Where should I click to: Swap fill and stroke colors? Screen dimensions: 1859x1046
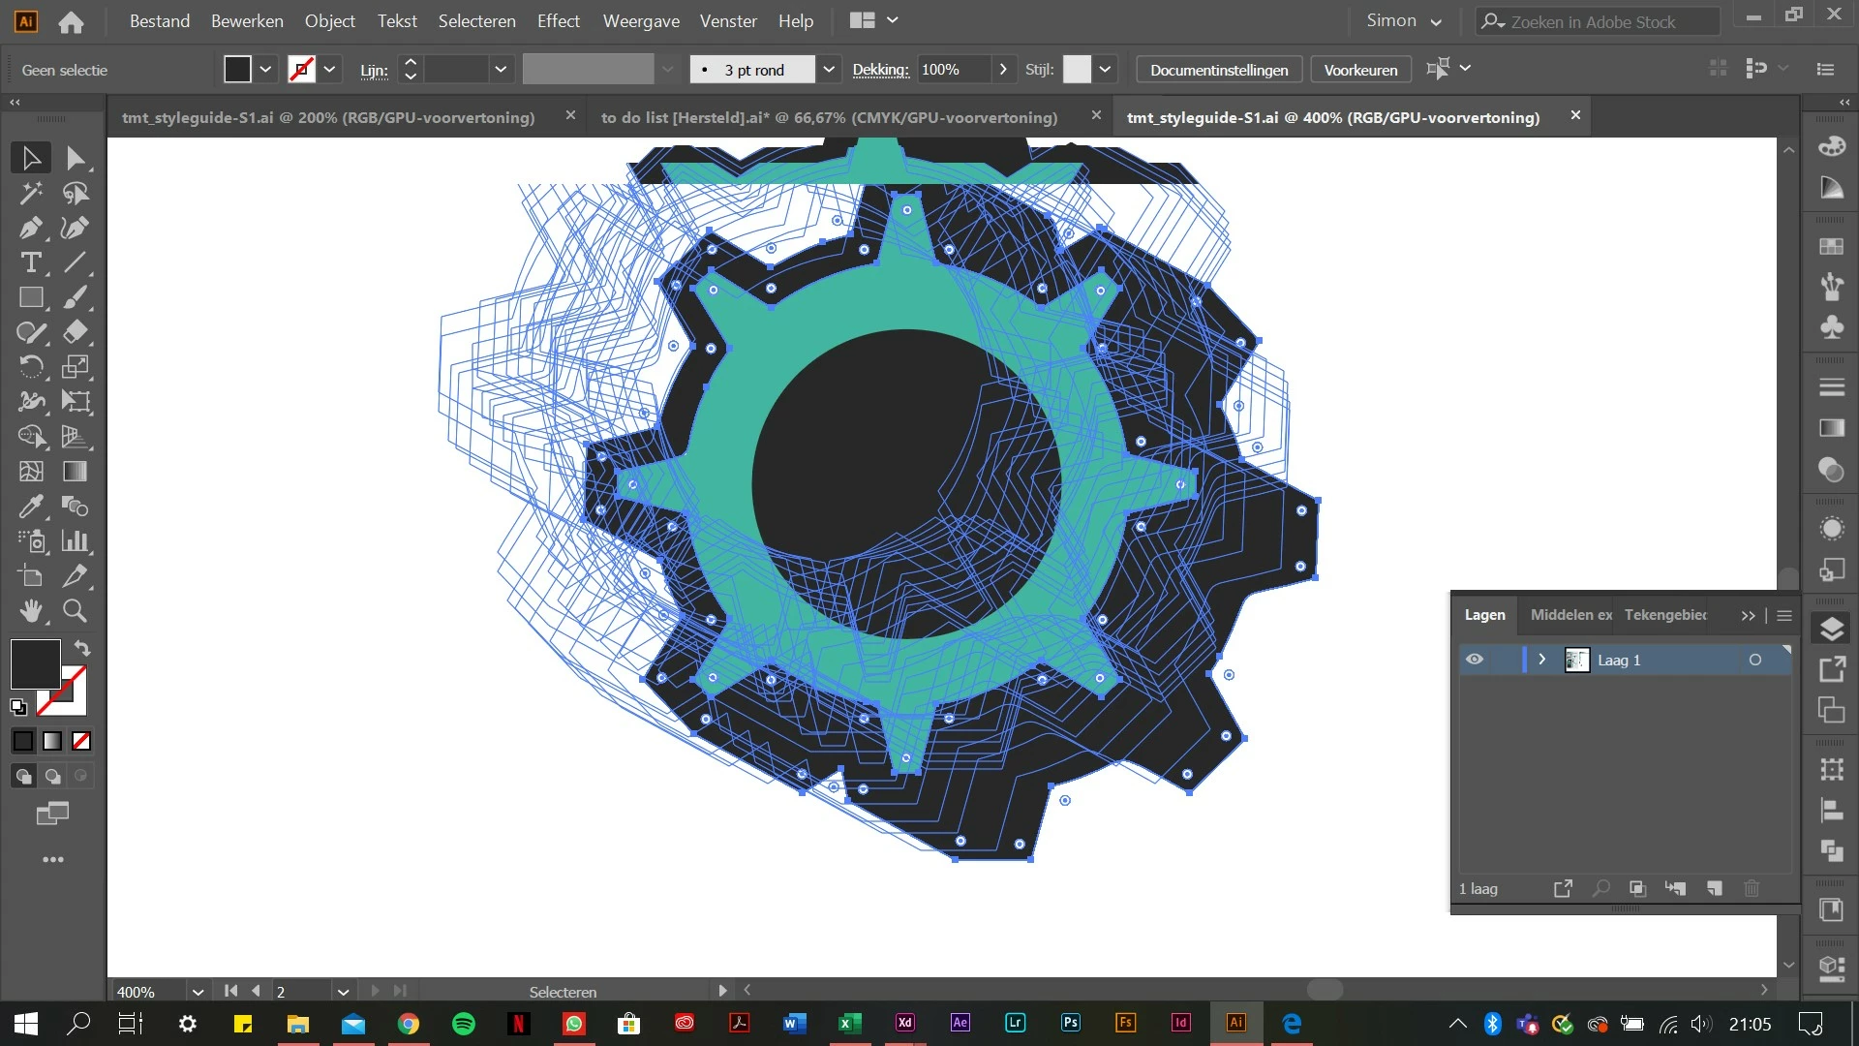82,648
